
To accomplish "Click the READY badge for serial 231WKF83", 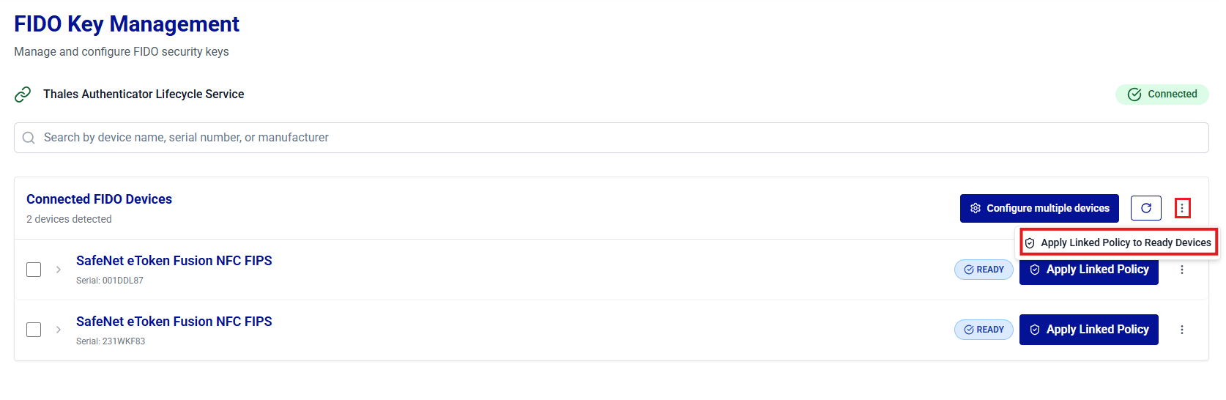I will [984, 330].
